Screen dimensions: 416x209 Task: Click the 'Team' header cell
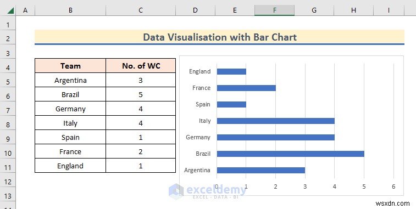coord(70,66)
